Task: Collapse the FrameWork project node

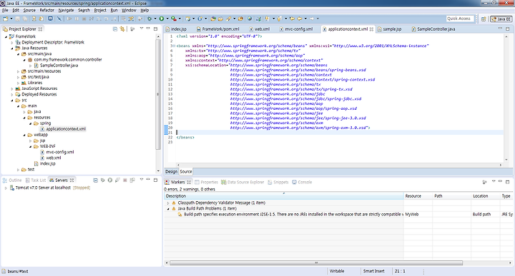Action: pyautogui.click(x=6, y=36)
